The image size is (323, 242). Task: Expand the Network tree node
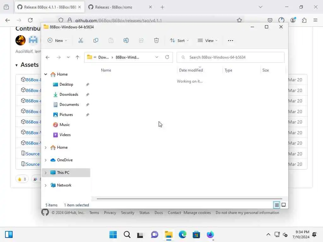coord(46,185)
